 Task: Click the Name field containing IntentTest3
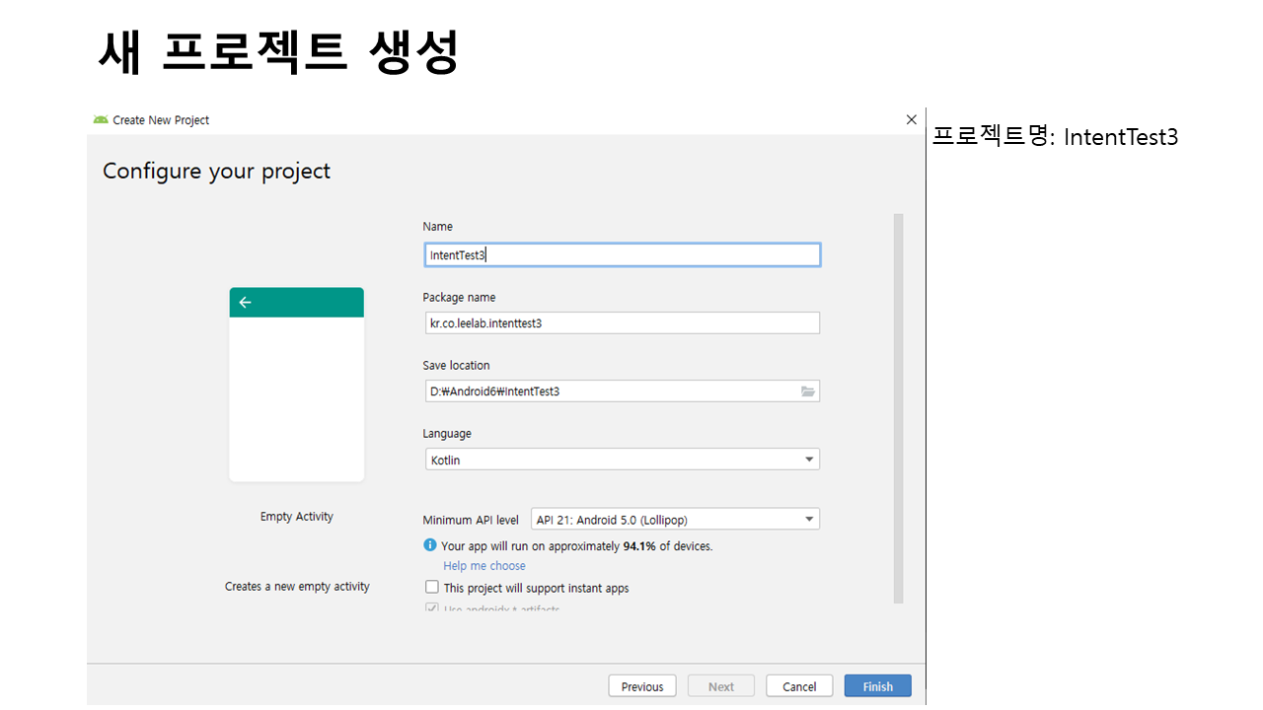tap(622, 255)
